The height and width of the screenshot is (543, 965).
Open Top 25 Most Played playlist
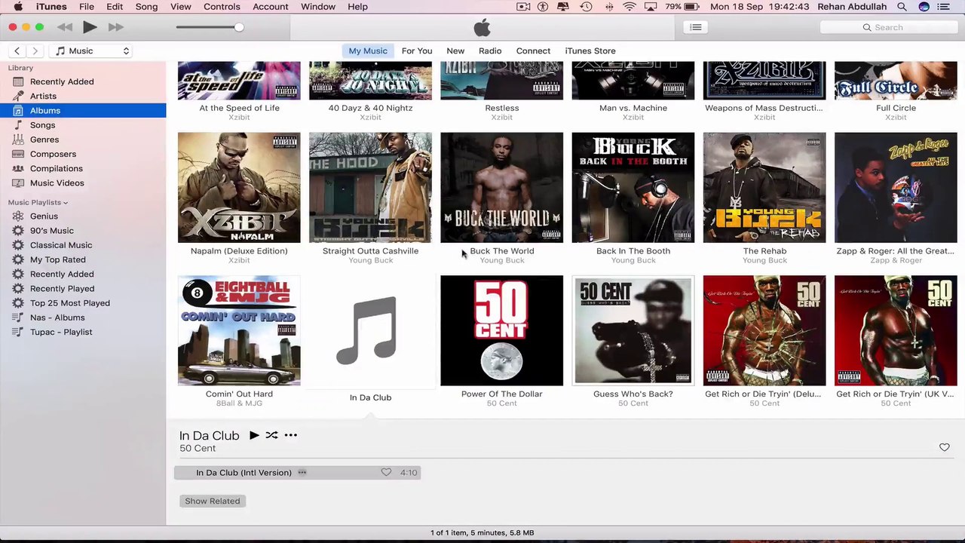[83, 302]
